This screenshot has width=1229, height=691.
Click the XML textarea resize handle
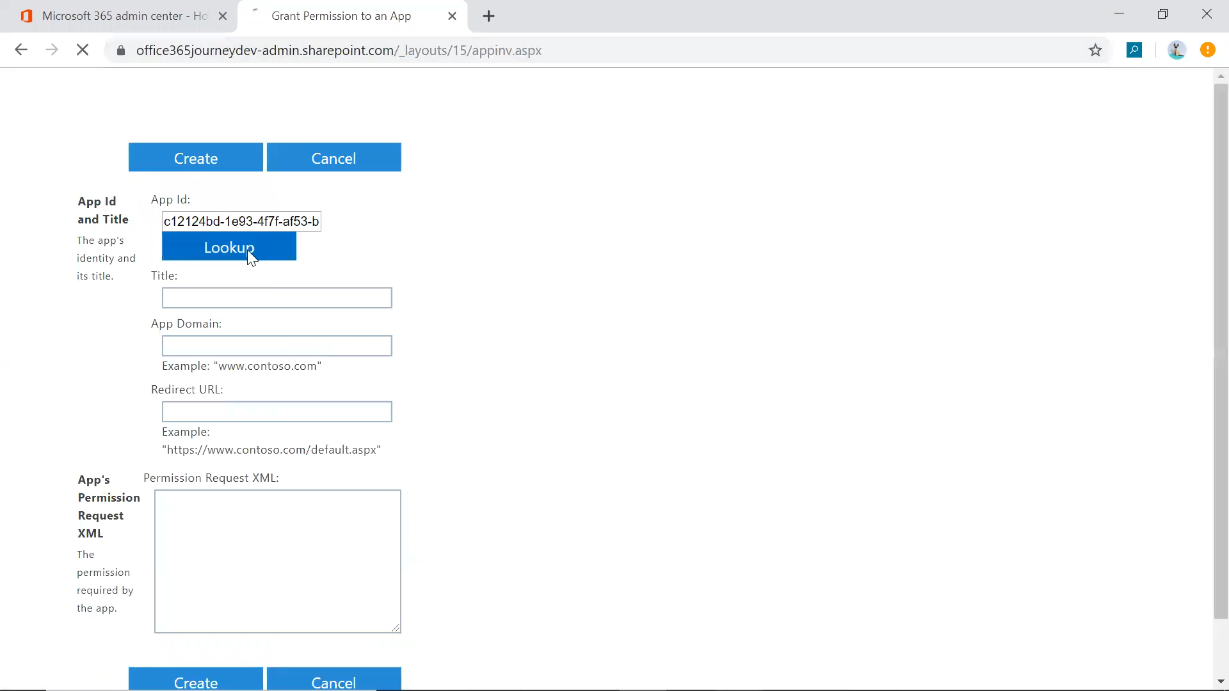point(396,628)
